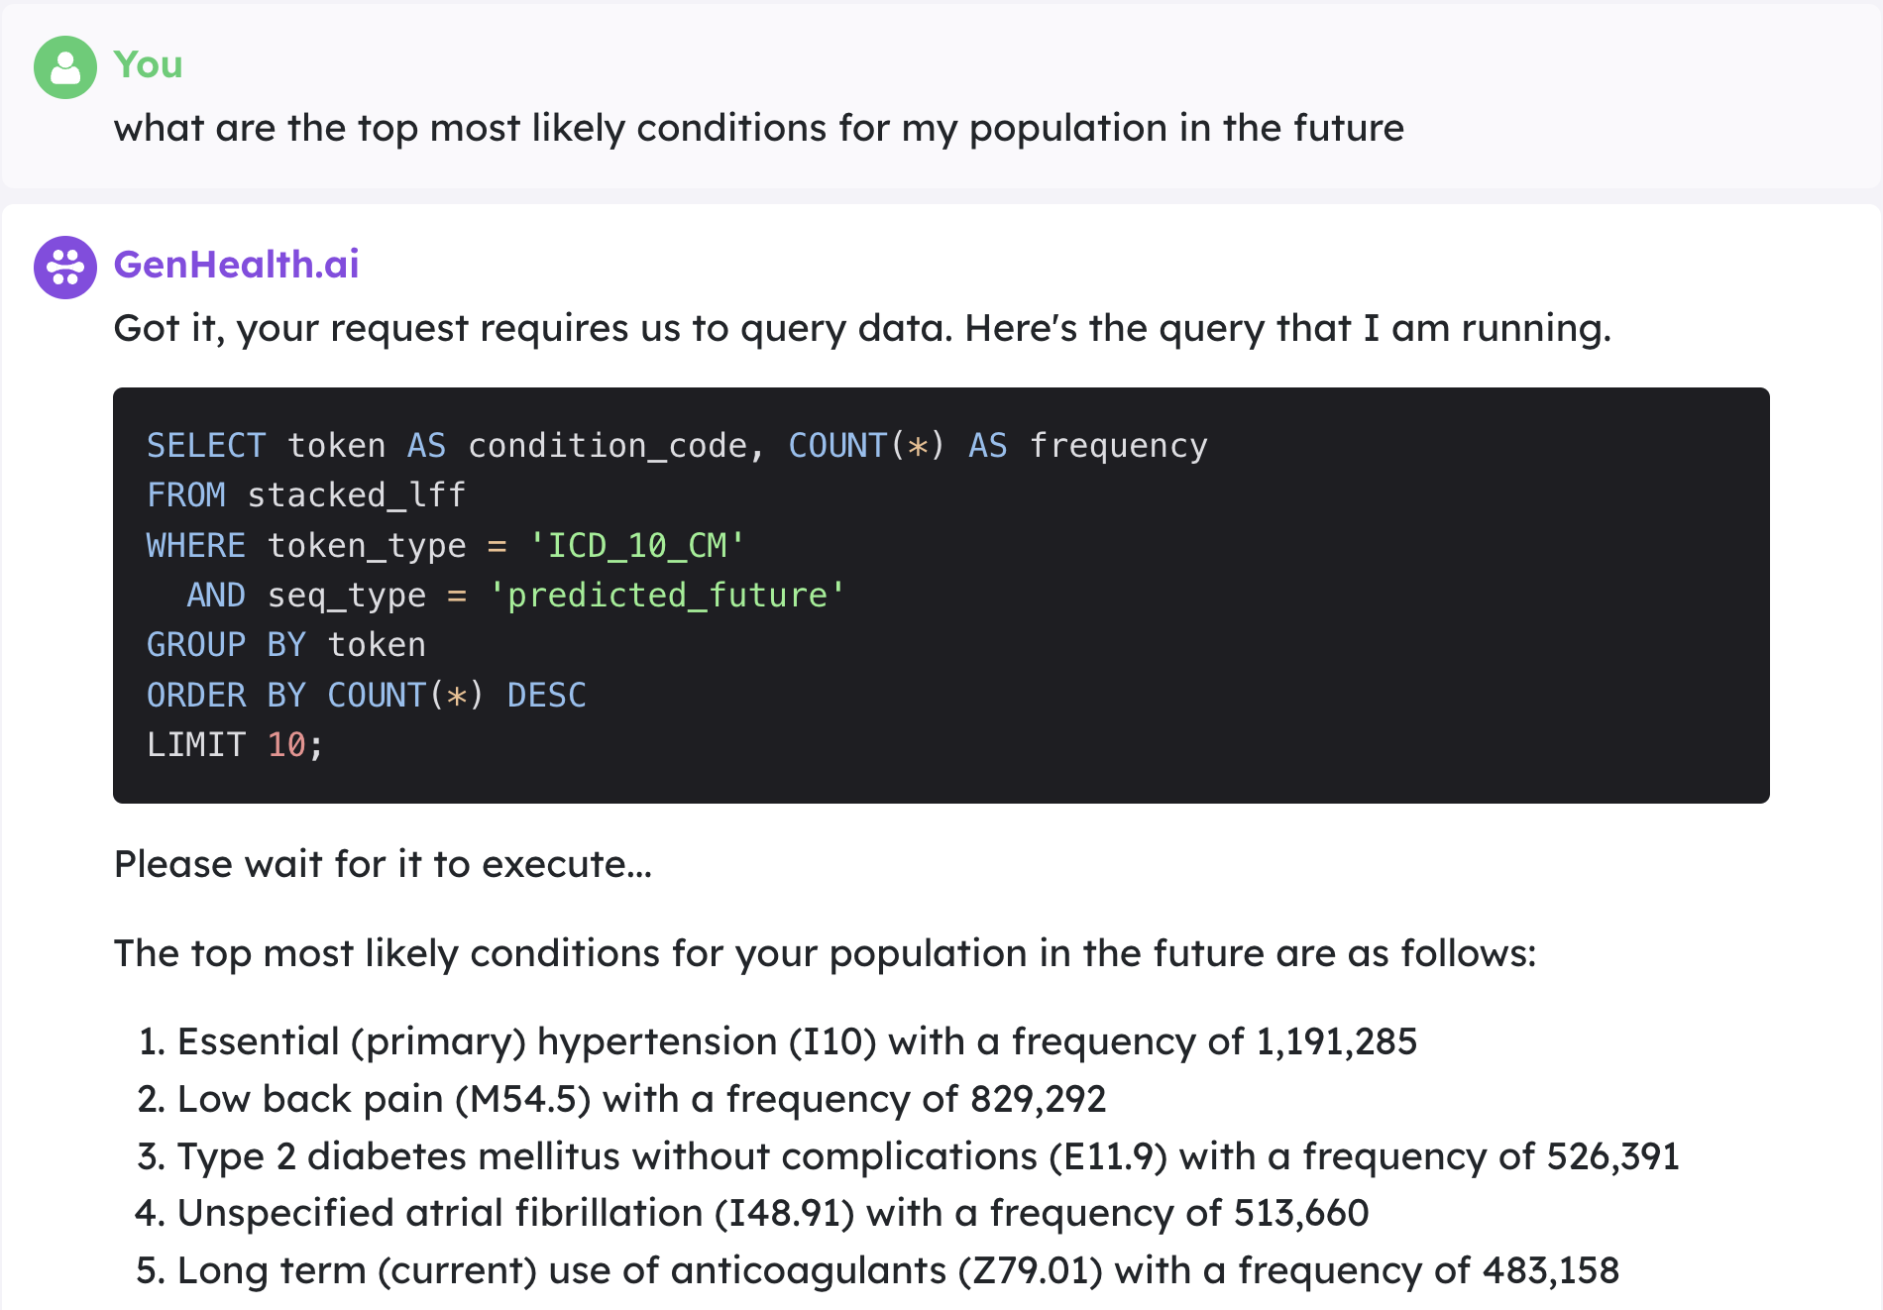Viewport: 1883px width, 1310px height.
Task: Click the purple GenHealth.ai logo icon
Action: [x=65, y=267]
